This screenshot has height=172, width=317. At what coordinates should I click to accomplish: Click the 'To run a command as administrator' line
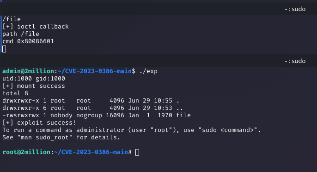pos(132,130)
